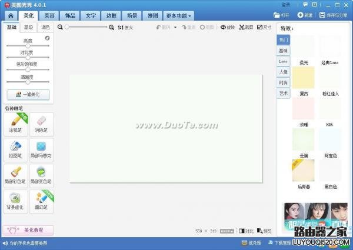Select the 涂鸦笔 doodle pen tool
This screenshot has height=250, width=353.
[16, 125]
